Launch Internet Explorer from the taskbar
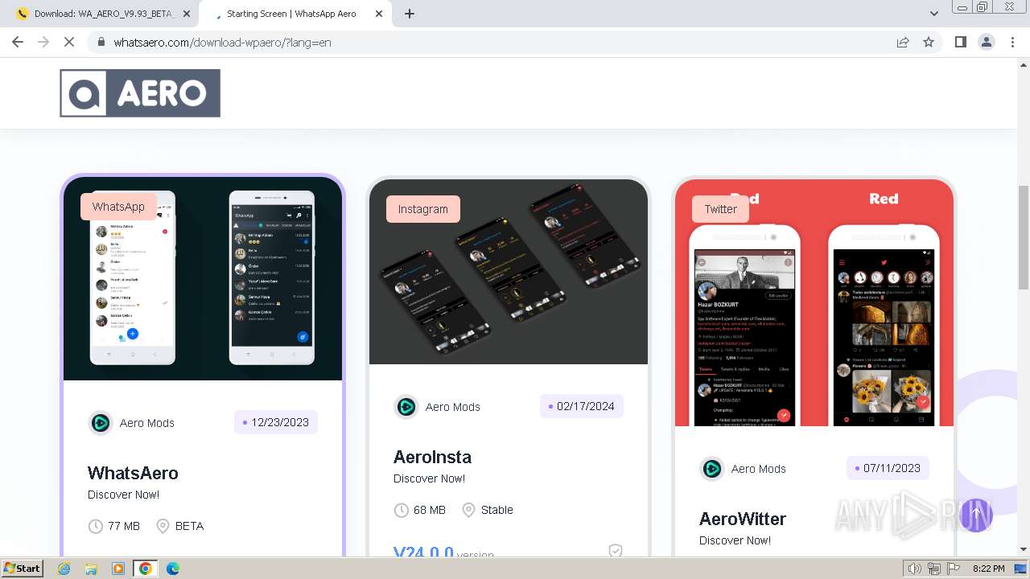1030x579 pixels. click(x=64, y=569)
